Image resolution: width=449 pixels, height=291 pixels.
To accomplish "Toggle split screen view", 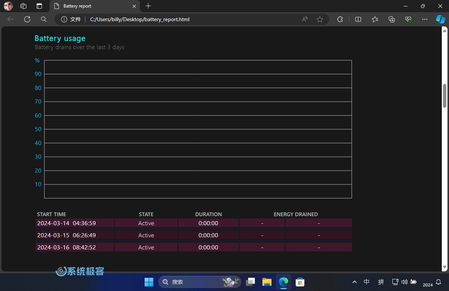I will pos(358,19).
